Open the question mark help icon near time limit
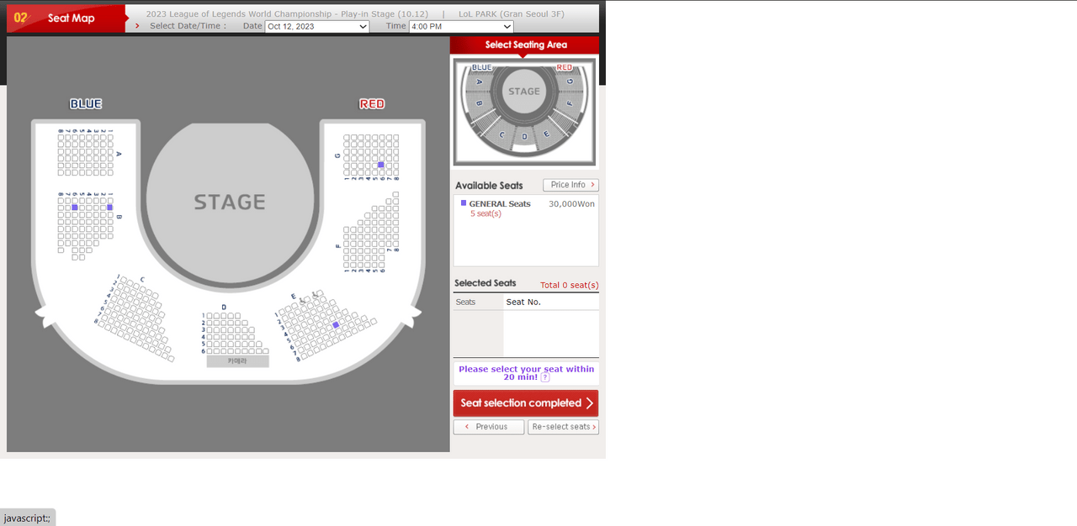The height and width of the screenshot is (526, 1077). [x=545, y=378]
